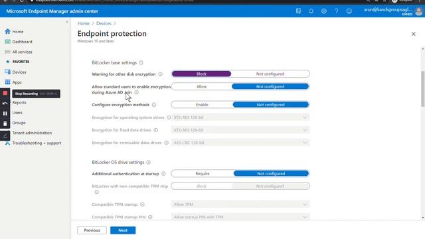Screen dimensions: 425x239
Task: Select Not configured for standard users encryption
Action: (270, 86)
